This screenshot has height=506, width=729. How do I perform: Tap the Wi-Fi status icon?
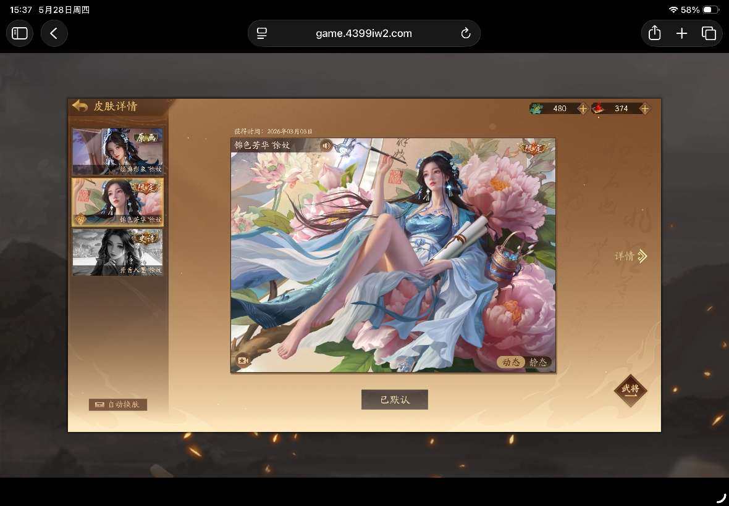673,10
